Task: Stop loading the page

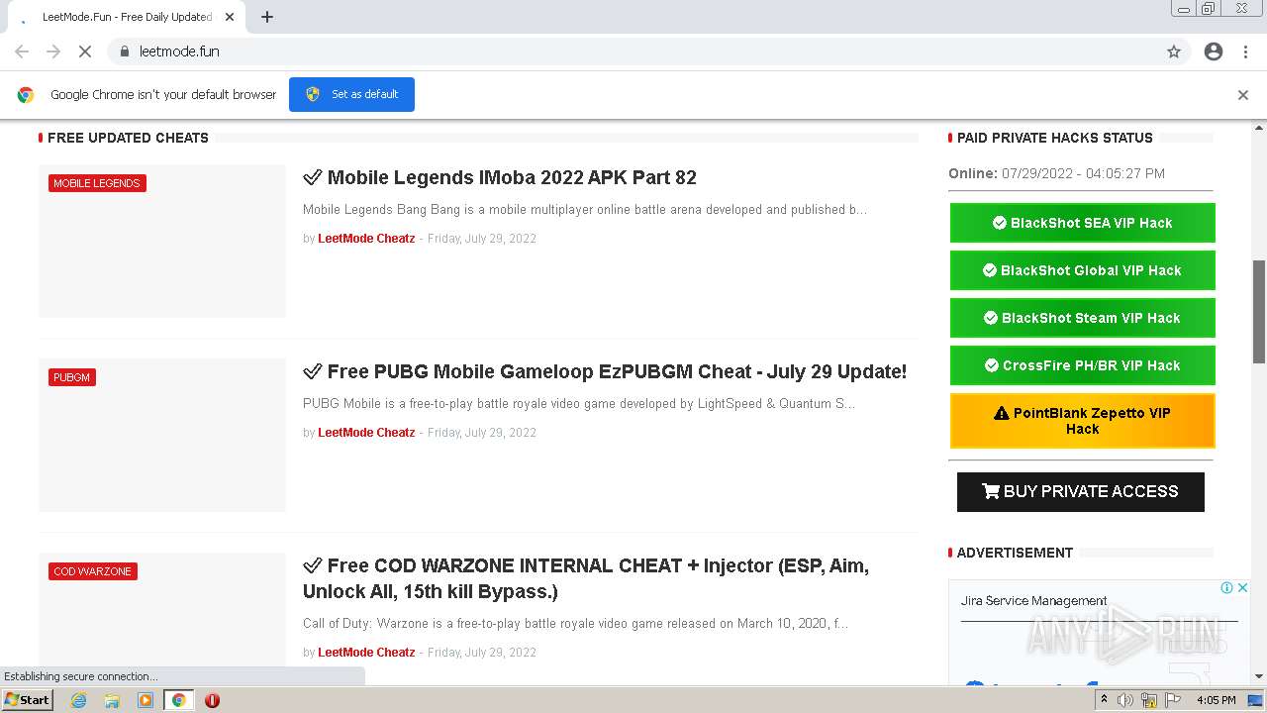Action: point(85,51)
